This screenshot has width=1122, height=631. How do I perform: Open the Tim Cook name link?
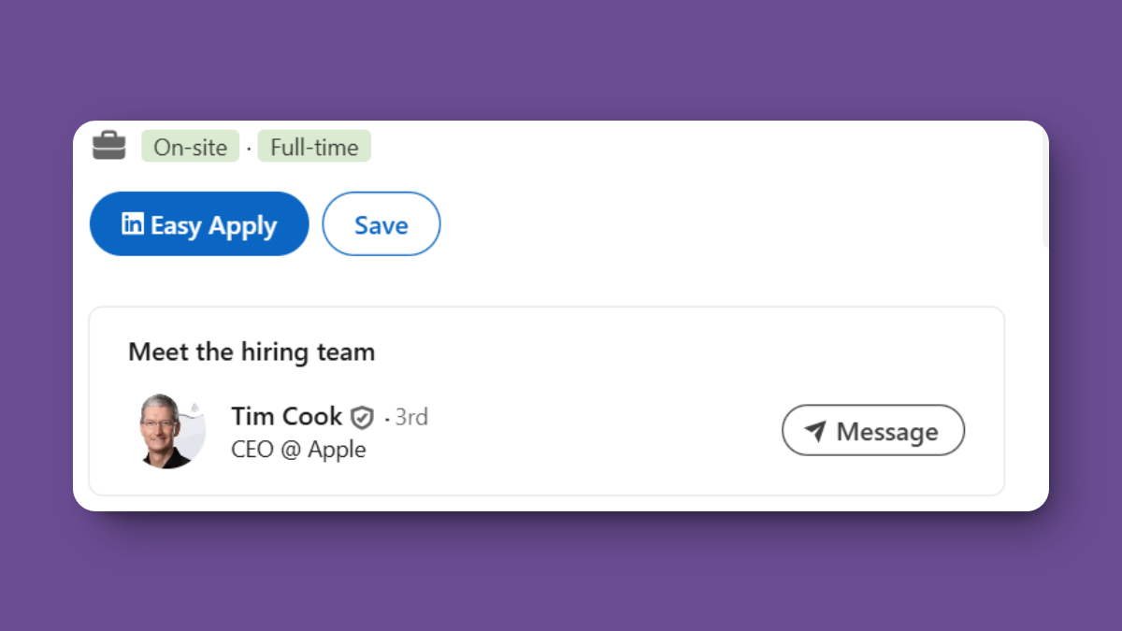286,416
